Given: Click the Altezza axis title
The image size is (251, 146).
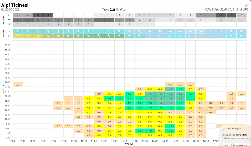Looking at the screenshot, I should (3, 89).
